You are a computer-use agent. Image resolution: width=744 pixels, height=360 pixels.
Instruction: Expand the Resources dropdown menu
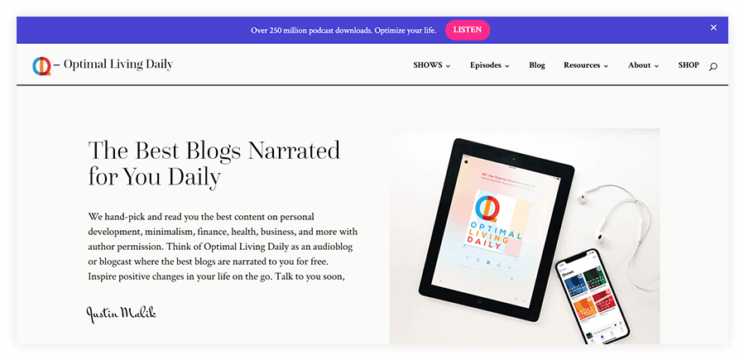click(586, 65)
